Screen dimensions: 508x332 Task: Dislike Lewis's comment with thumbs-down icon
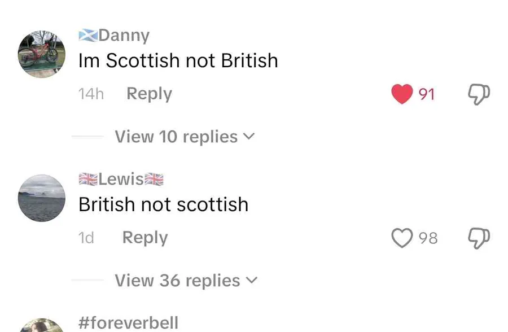tap(479, 238)
